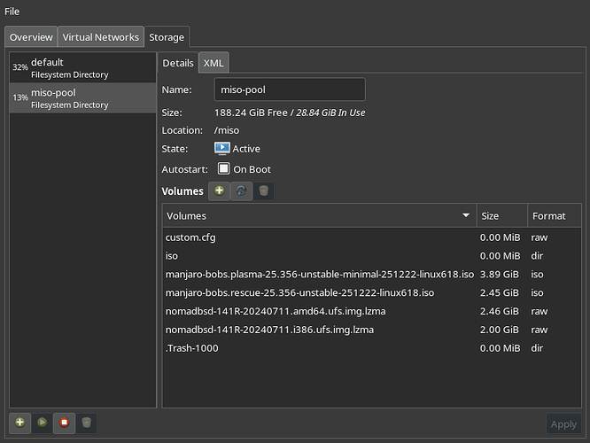This screenshot has width=590, height=443.
Task: Click the create volume plus icon
Action: point(219,190)
